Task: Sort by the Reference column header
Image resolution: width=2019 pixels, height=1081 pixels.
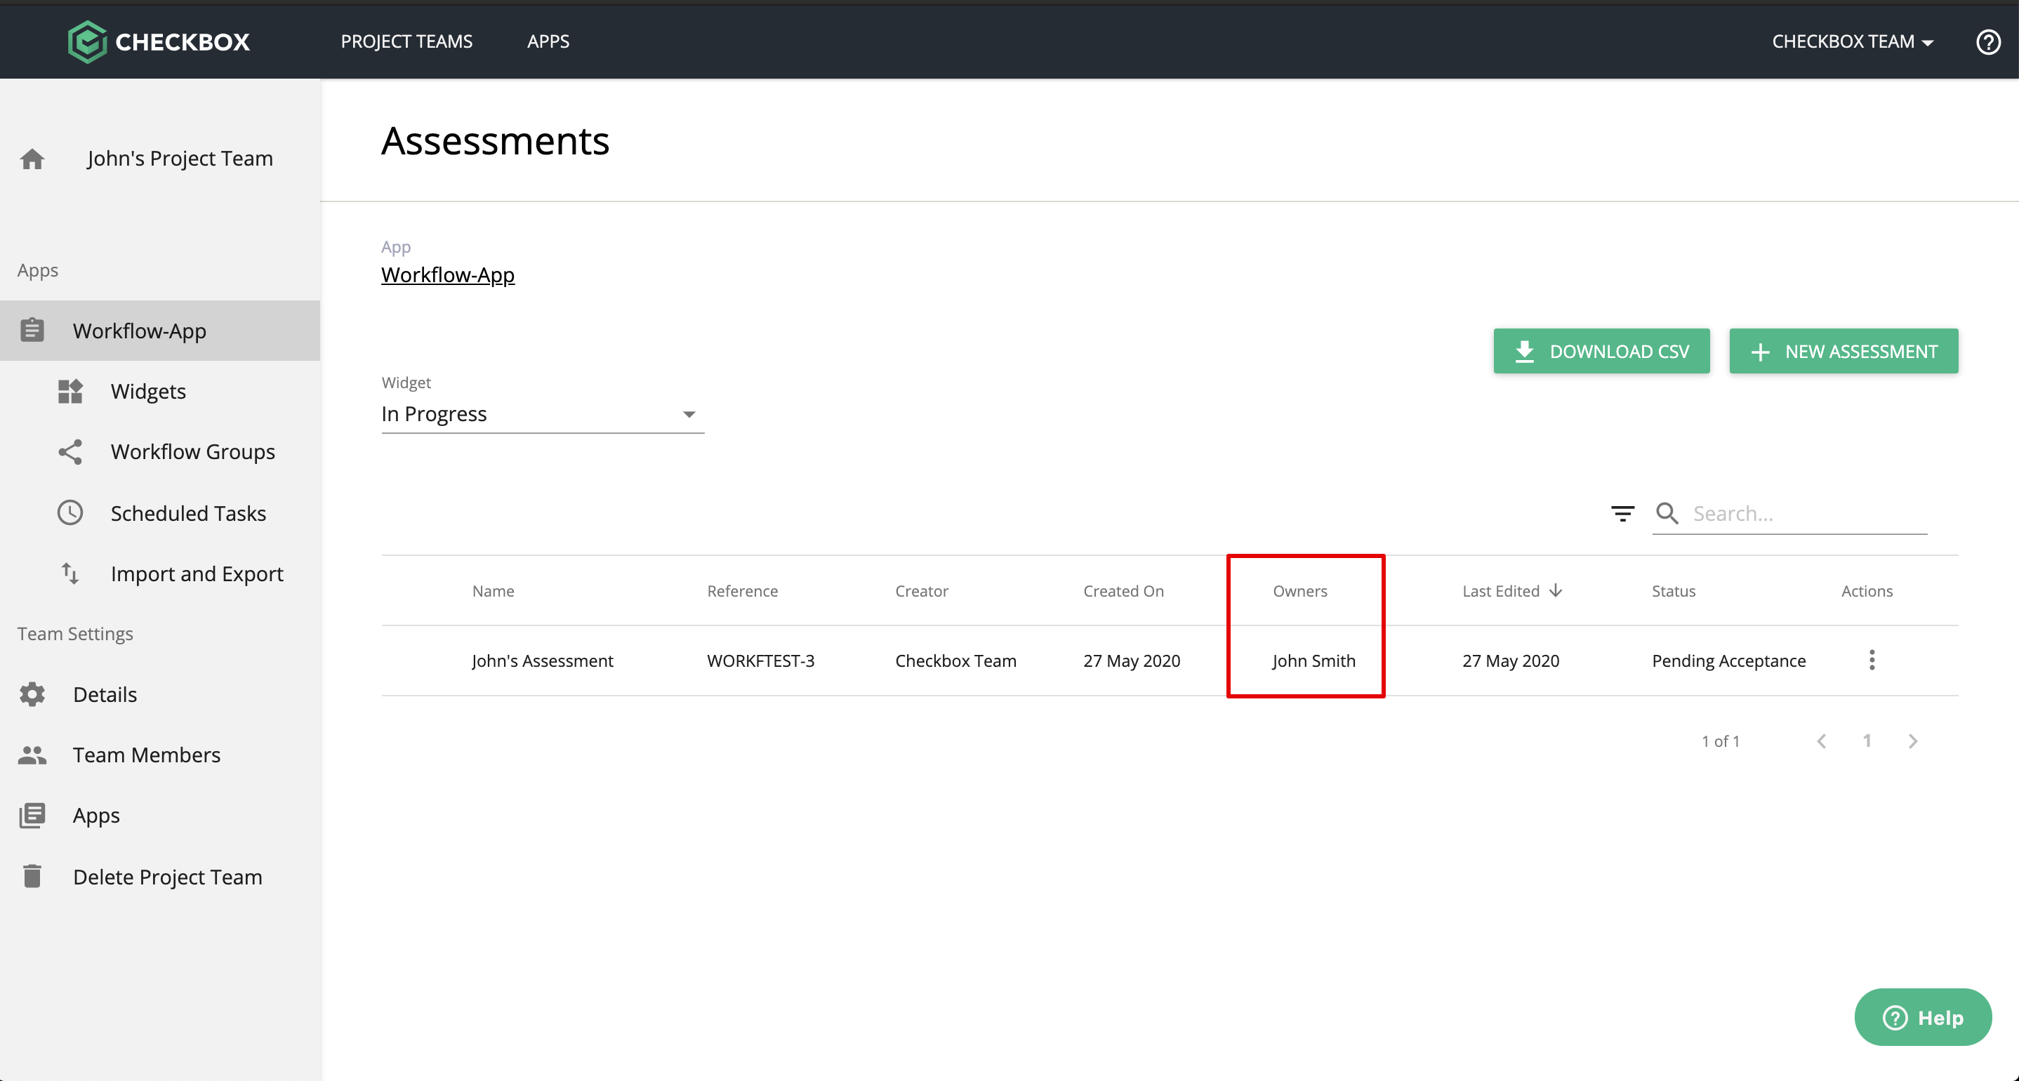Action: (x=742, y=591)
